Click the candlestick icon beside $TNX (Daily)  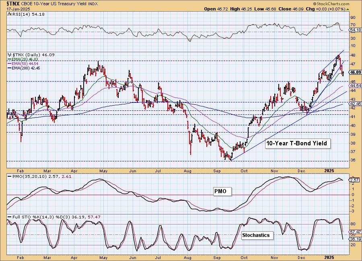click(x=10, y=55)
